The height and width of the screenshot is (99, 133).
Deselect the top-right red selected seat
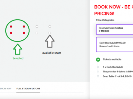click(24, 26)
